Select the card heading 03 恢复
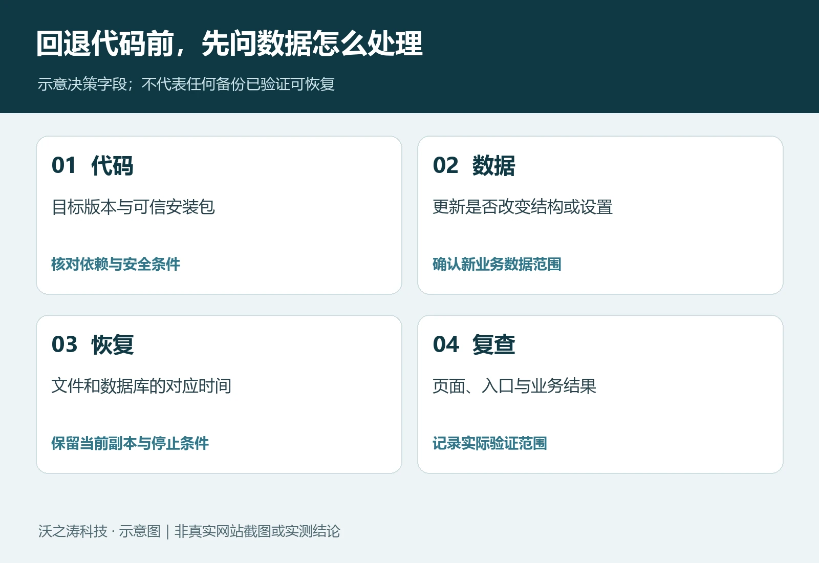This screenshot has width=819, height=563. tap(93, 345)
